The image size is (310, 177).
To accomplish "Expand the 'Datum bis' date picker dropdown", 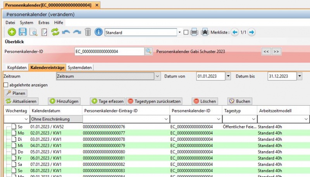I will coord(300,76).
